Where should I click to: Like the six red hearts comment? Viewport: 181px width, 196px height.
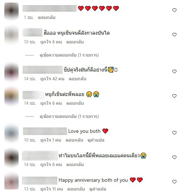coord(174,10)
